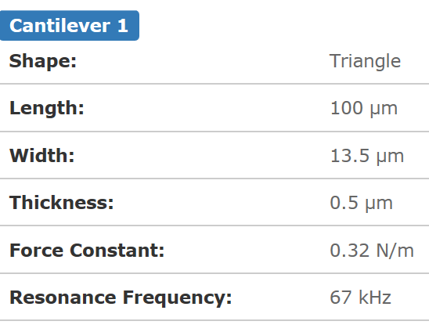Screen dimensions: 429x332
Task: Click the 100 µm length value
Action: coord(364,109)
